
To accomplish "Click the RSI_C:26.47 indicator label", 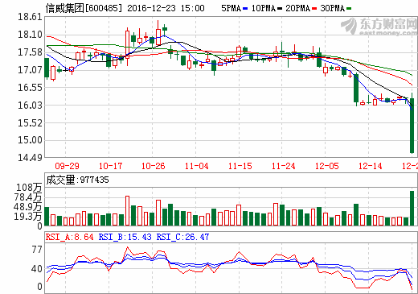I will coord(182,237).
